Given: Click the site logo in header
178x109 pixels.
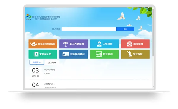Looking at the screenshot, I should [28, 17].
